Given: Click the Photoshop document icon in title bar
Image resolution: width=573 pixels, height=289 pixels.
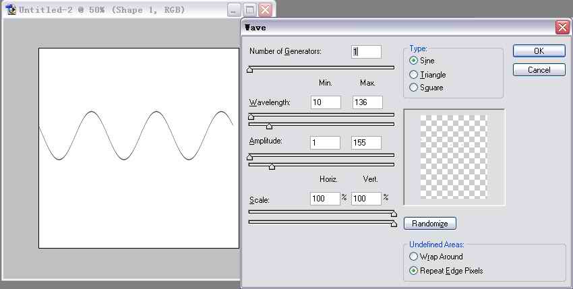Looking at the screenshot, I should pyautogui.click(x=10, y=10).
